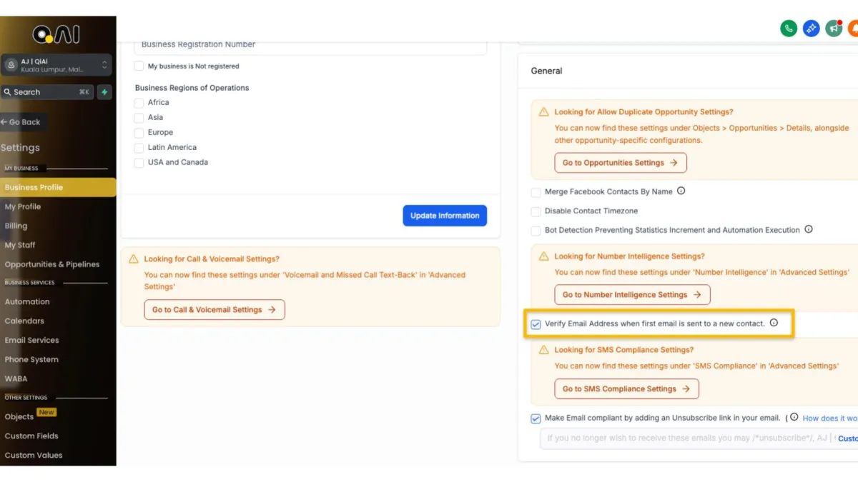Click info icon next to Merge Facebook Contacts
Image resolution: width=858 pixels, height=482 pixels.
pos(681,191)
